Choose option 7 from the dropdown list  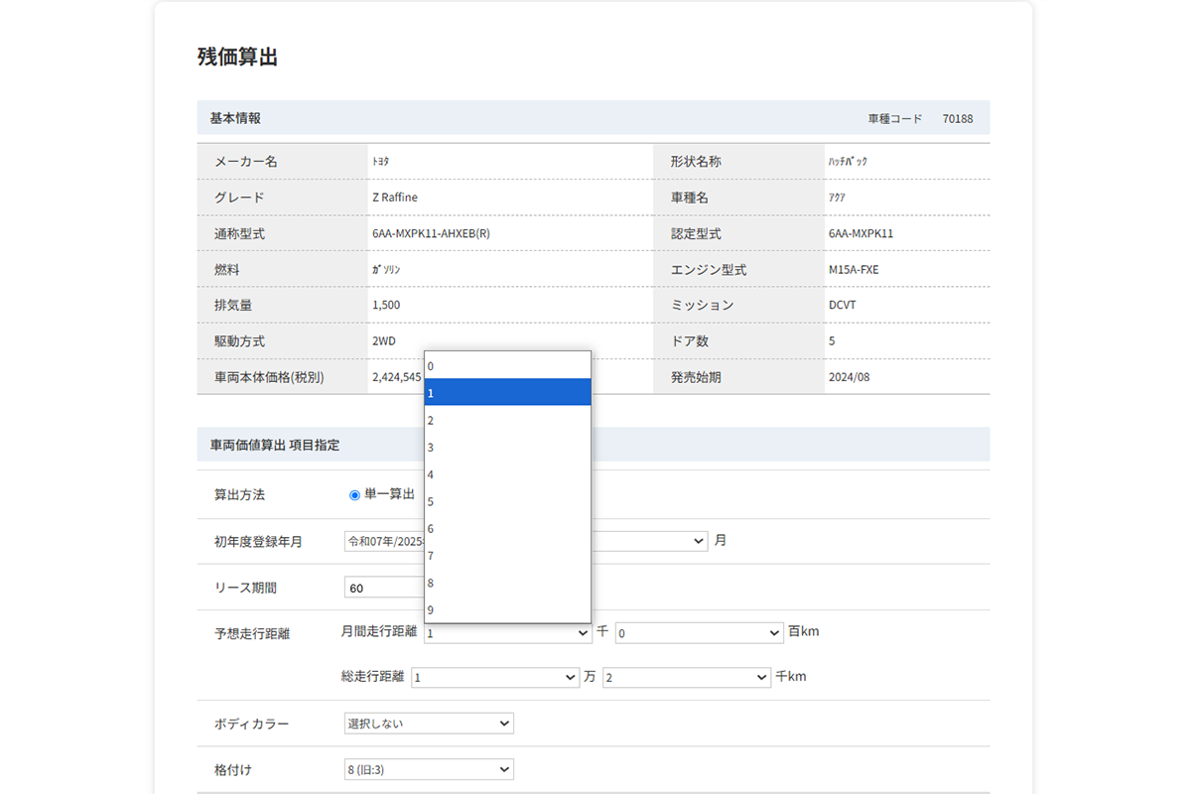507,555
